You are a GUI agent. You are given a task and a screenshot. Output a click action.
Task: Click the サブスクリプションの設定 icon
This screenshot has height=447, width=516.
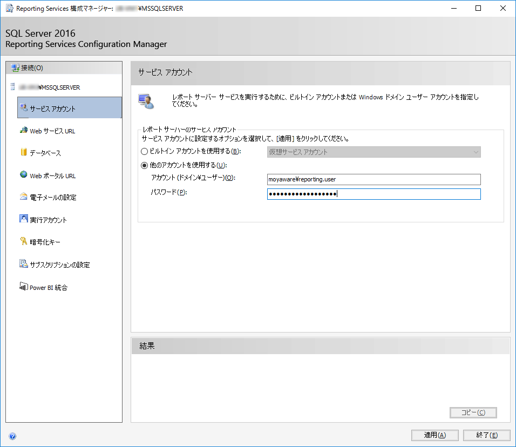point(23,263)
